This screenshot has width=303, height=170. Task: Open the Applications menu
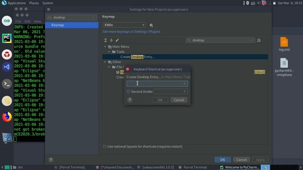click(17, 3)
